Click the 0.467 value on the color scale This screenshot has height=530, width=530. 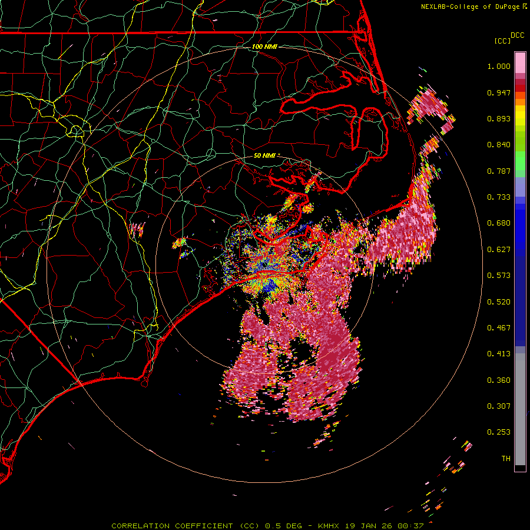pos(499,328)
